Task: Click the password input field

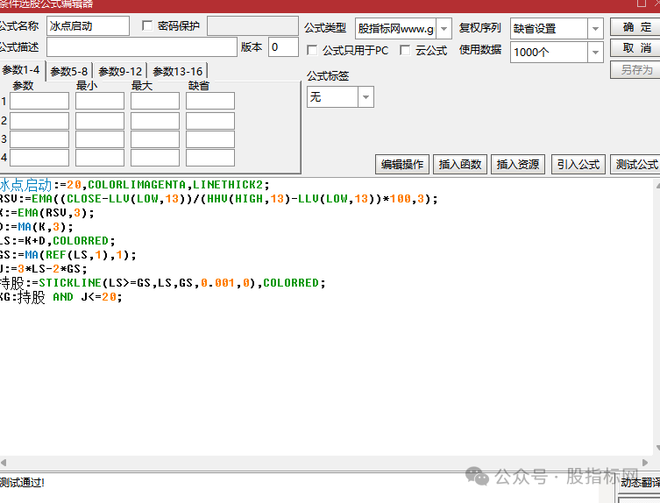Action: 252,26
